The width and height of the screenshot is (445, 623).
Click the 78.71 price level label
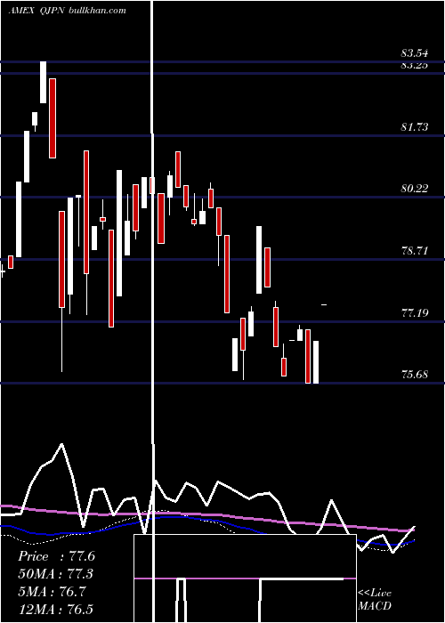click(415, 251)
